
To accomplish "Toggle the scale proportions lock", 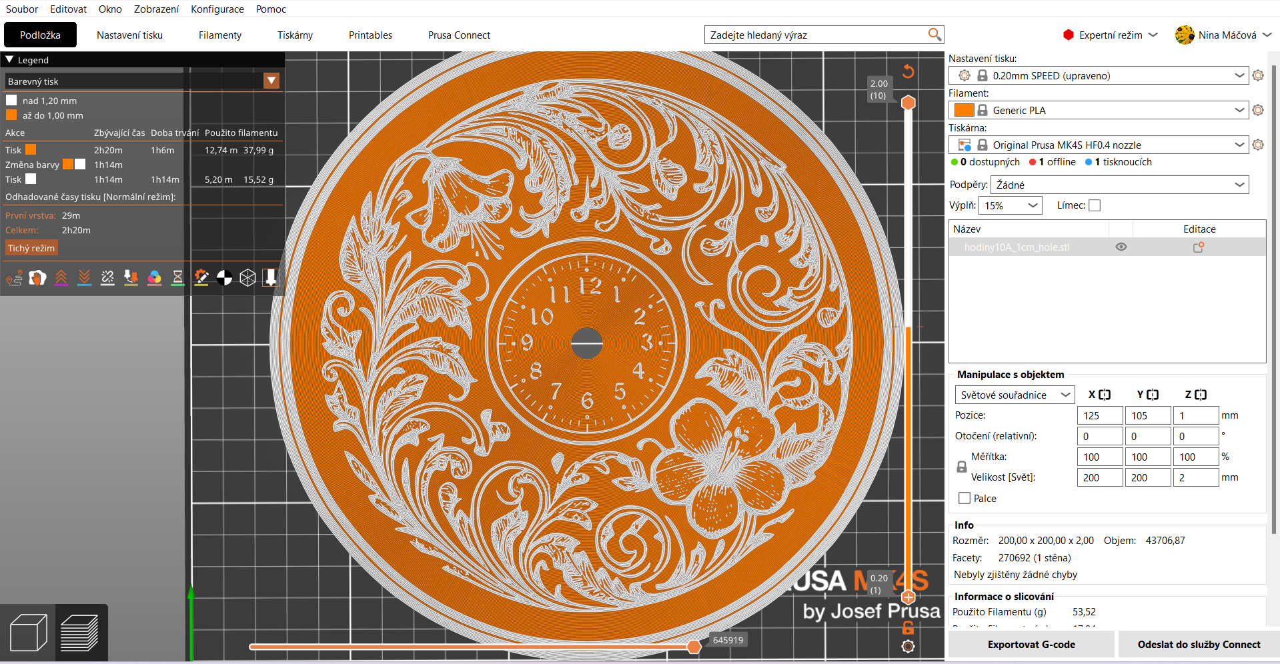I will [x=962, y=467].
